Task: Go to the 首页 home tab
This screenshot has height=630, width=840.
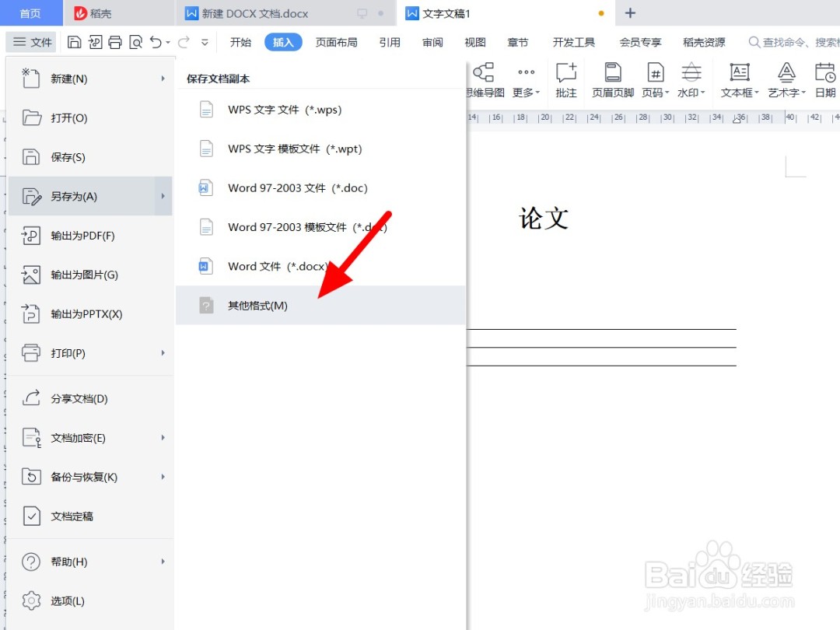Action: (30, 13)
